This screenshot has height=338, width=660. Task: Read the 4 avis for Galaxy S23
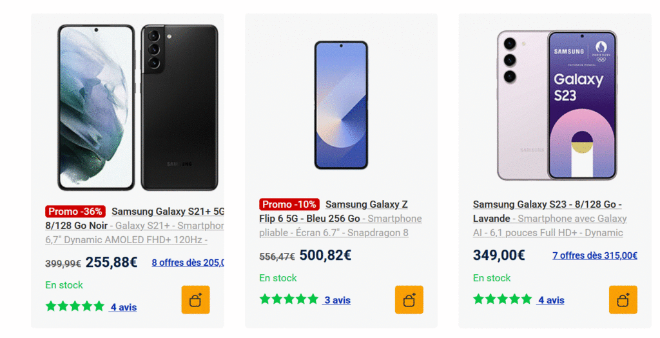coord(551,300)
